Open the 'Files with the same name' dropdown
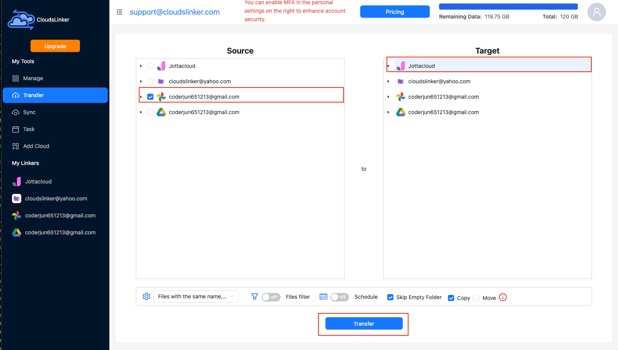 [x=196, y=296]
